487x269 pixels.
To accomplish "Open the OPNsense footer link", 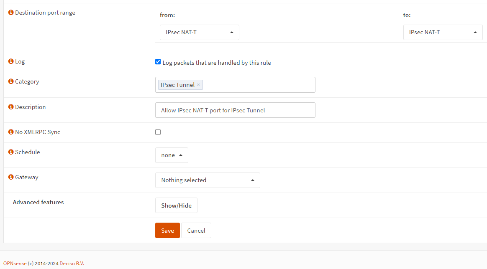I will [15, 264].
